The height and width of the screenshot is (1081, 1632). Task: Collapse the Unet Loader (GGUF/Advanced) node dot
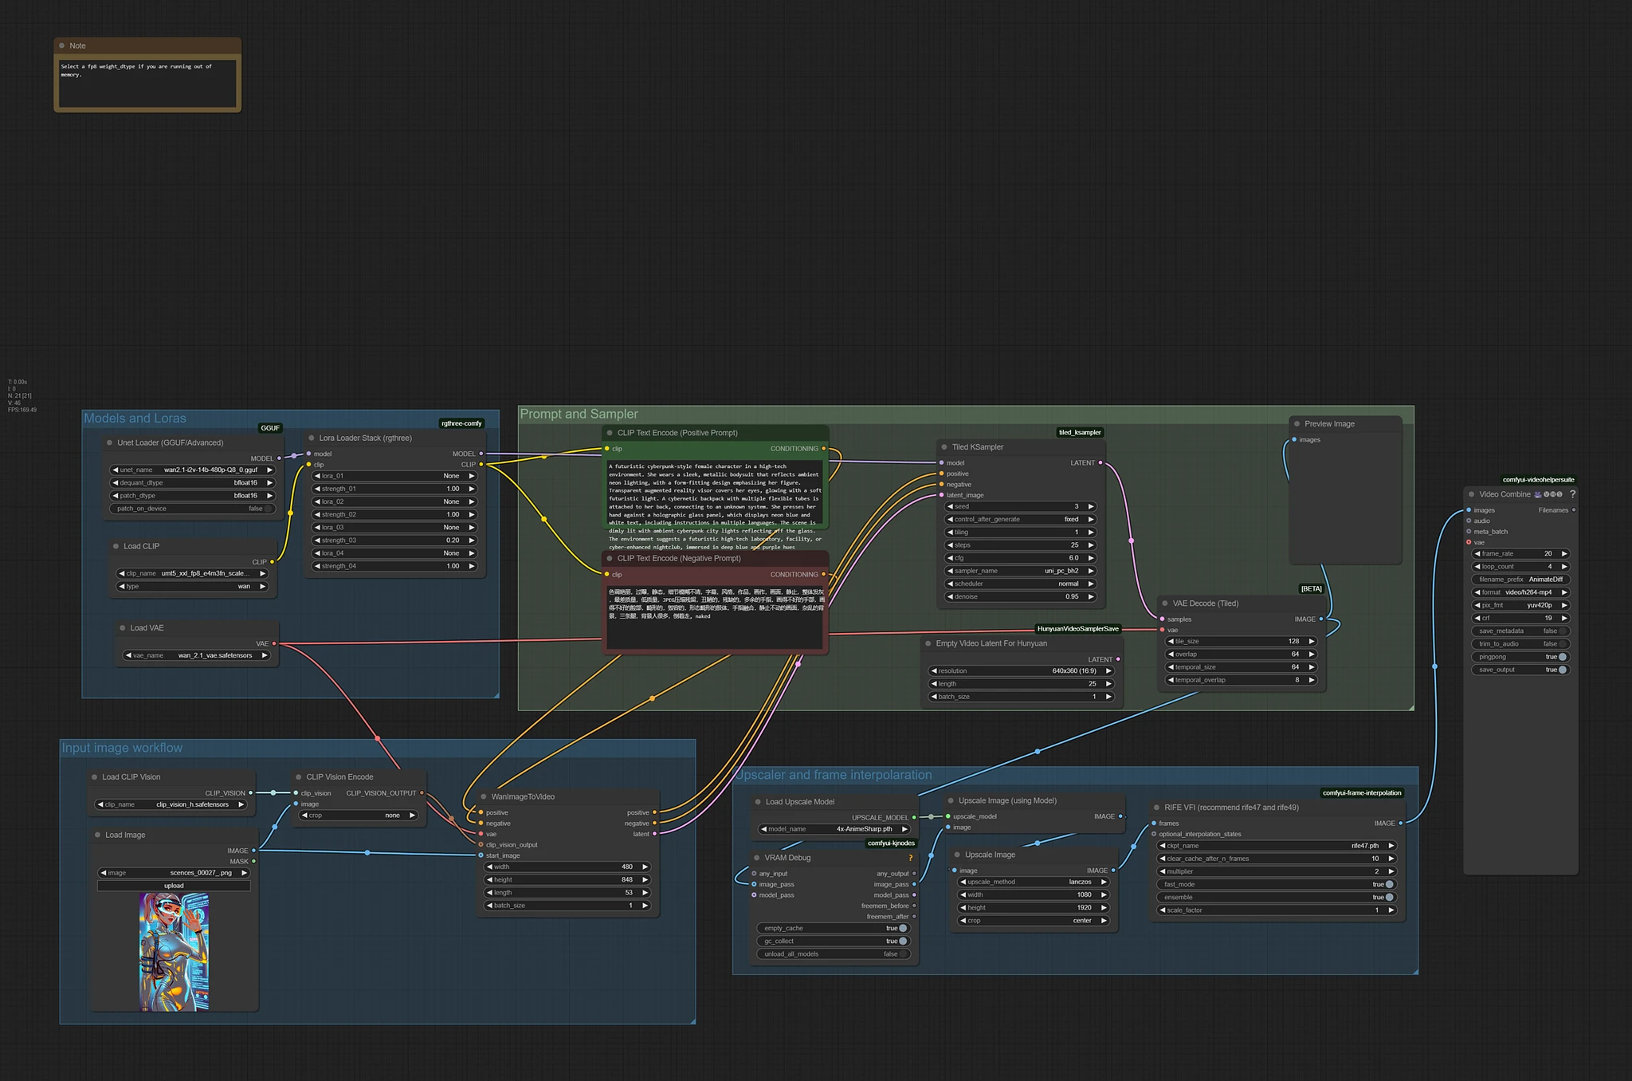tap(109, 443)
